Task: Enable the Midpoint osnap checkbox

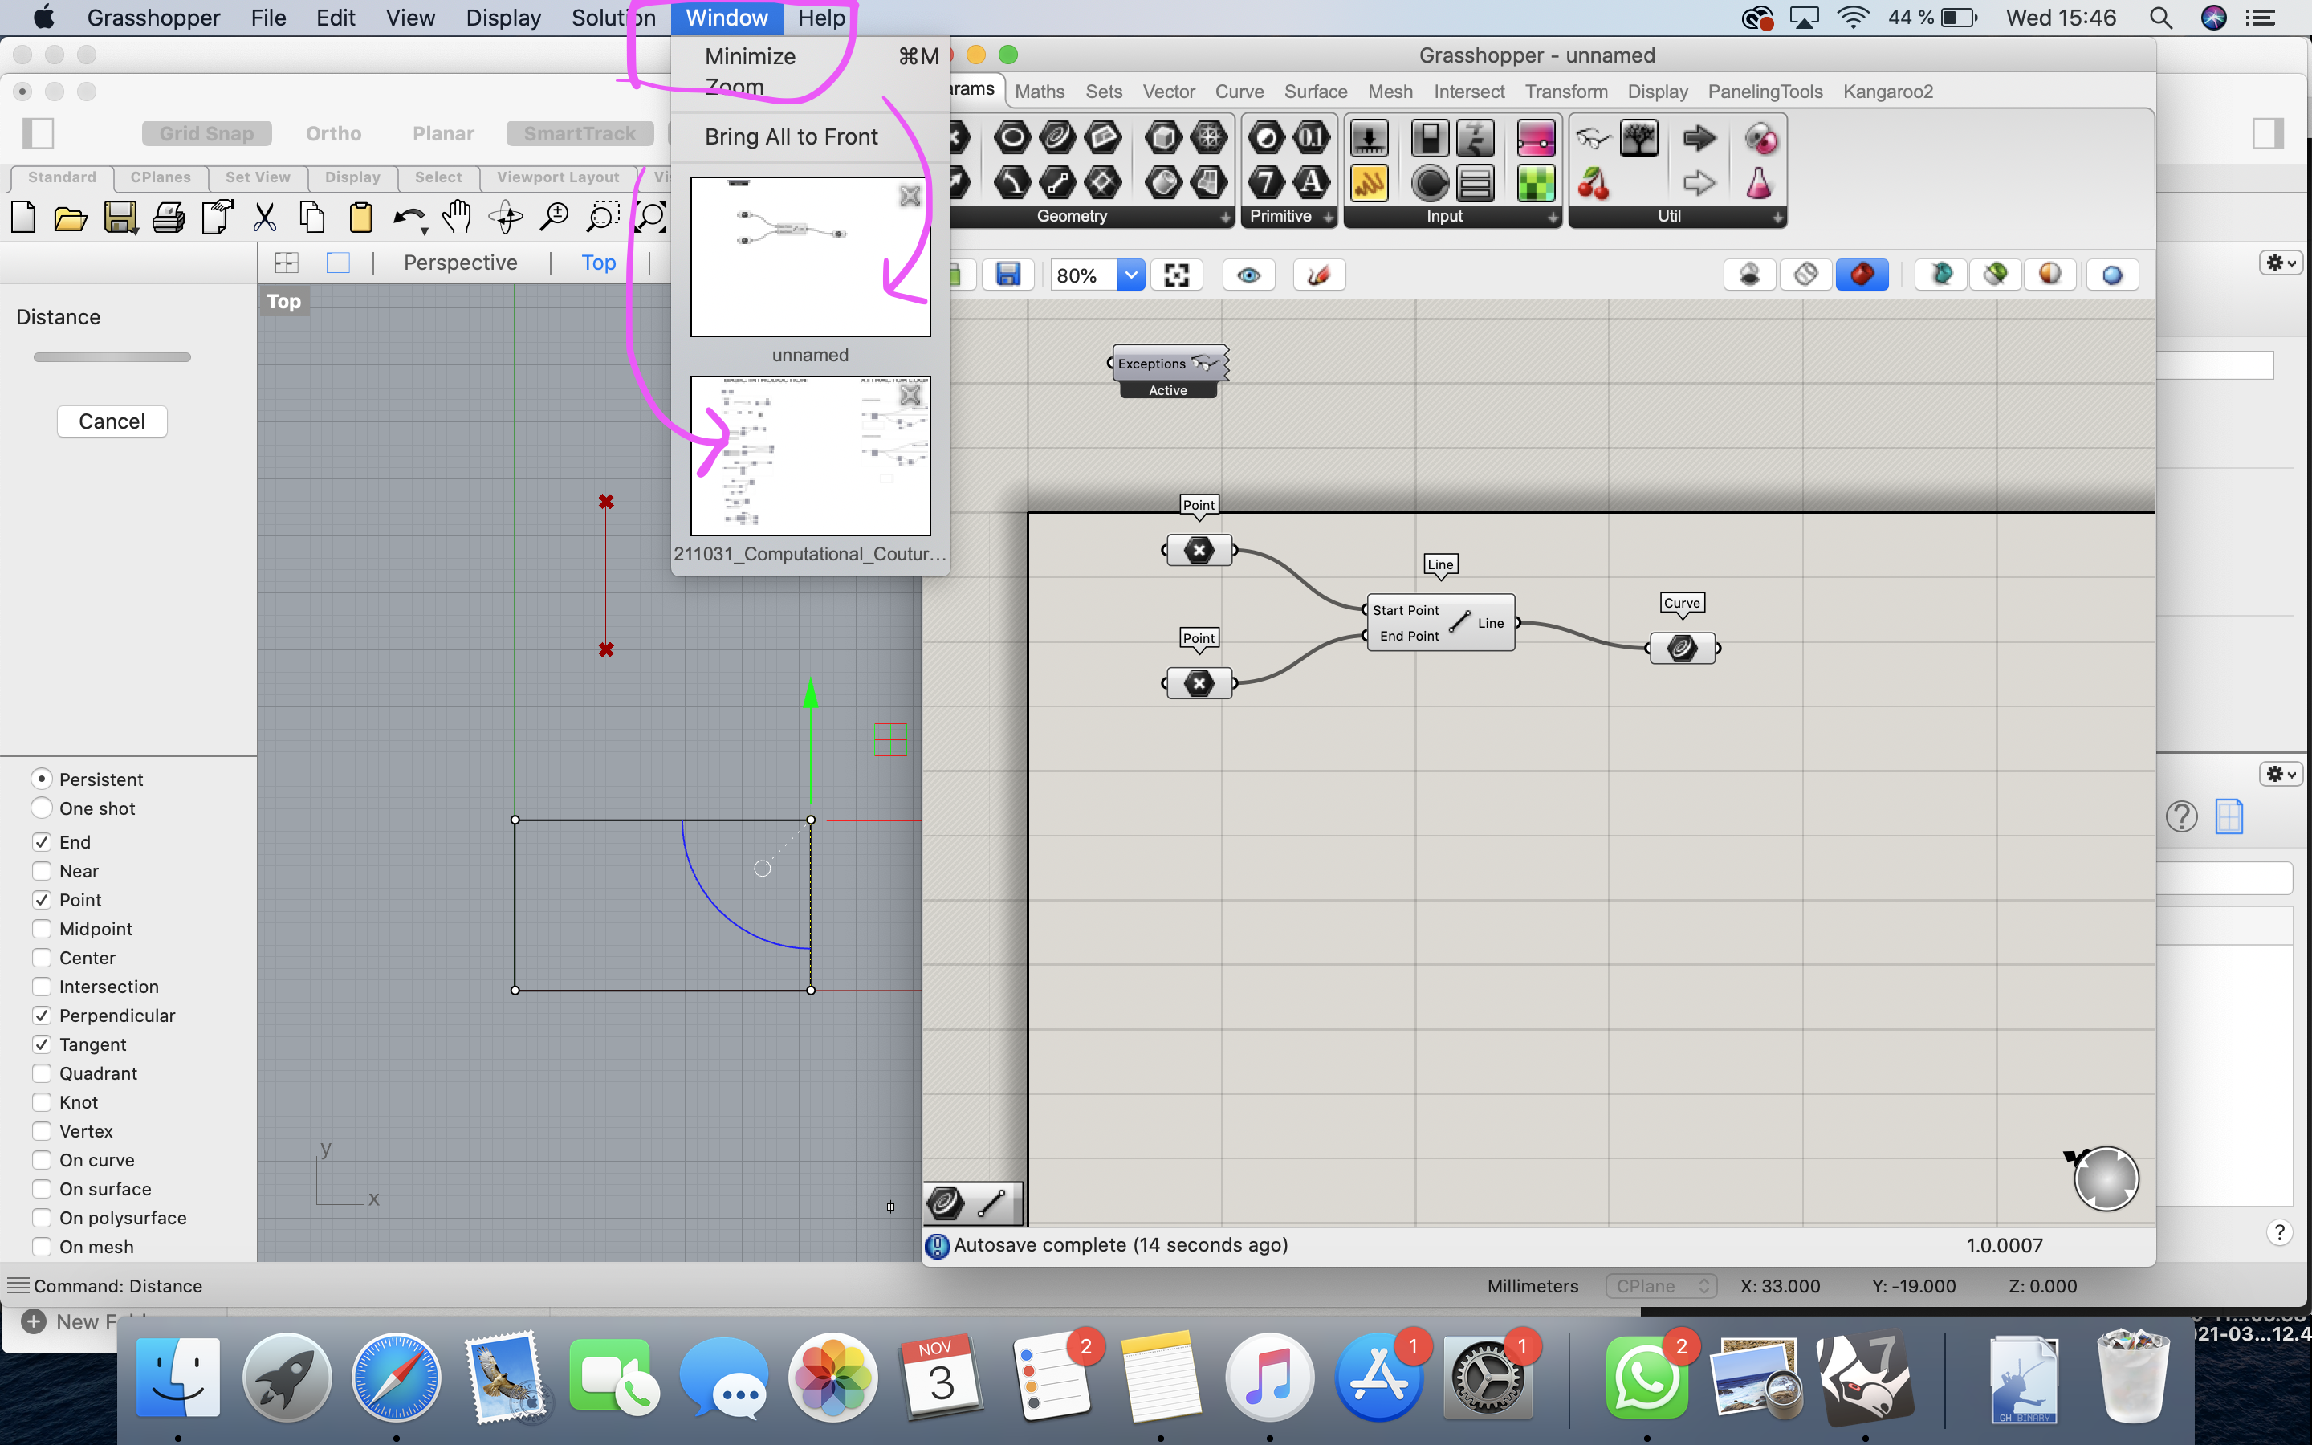Action: [41, 928]
